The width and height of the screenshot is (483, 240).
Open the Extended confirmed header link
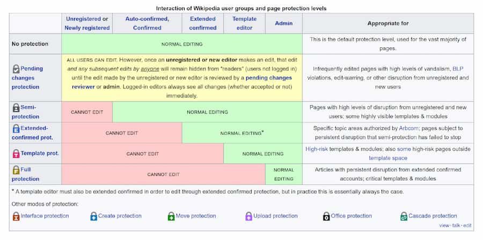(203, 24)
